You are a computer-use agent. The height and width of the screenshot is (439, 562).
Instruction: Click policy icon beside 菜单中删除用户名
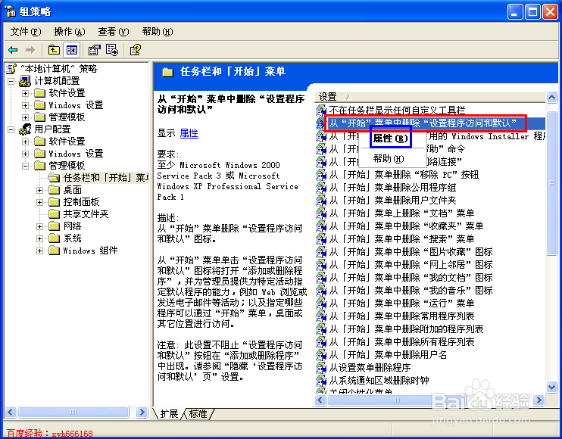point(321,354)
